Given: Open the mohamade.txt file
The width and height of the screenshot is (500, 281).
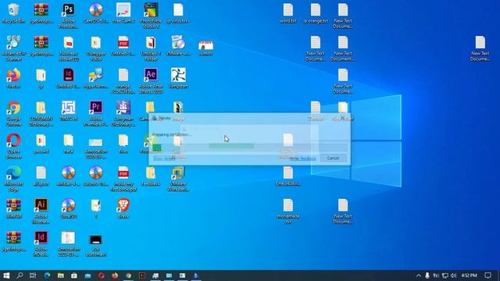Looking at the screenshot, I should [288, 211].
